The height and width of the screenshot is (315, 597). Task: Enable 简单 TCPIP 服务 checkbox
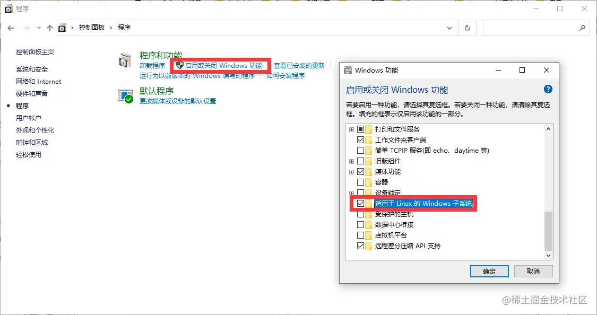[x=360, y=150]
